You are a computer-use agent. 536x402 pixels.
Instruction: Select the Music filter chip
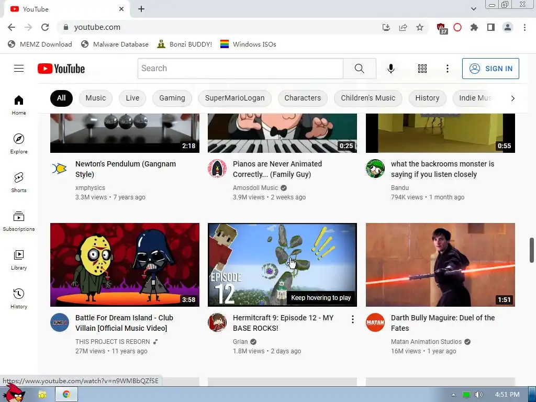point(96,98)
